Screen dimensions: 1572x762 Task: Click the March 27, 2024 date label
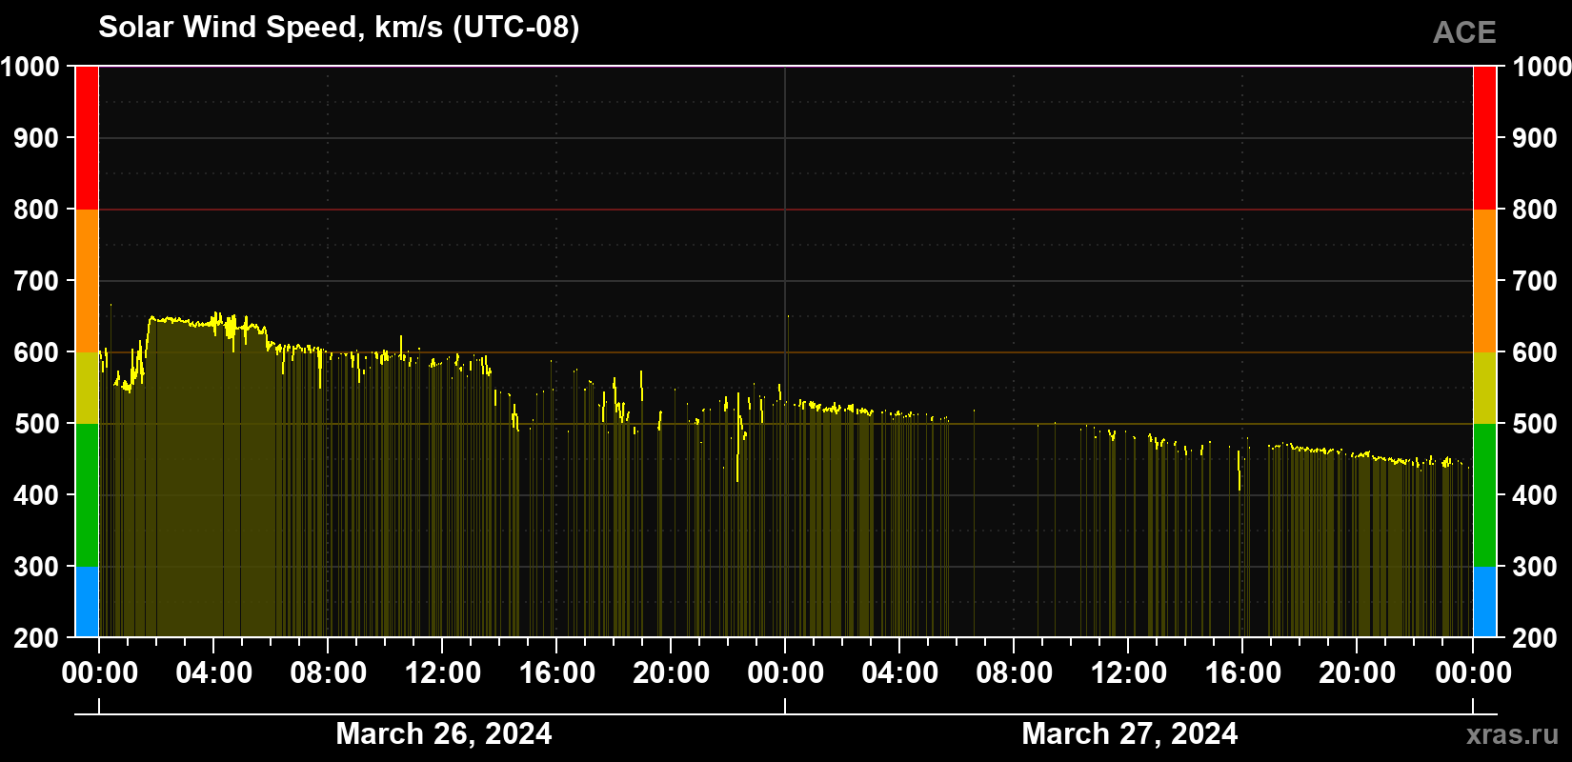[1130, 733]
